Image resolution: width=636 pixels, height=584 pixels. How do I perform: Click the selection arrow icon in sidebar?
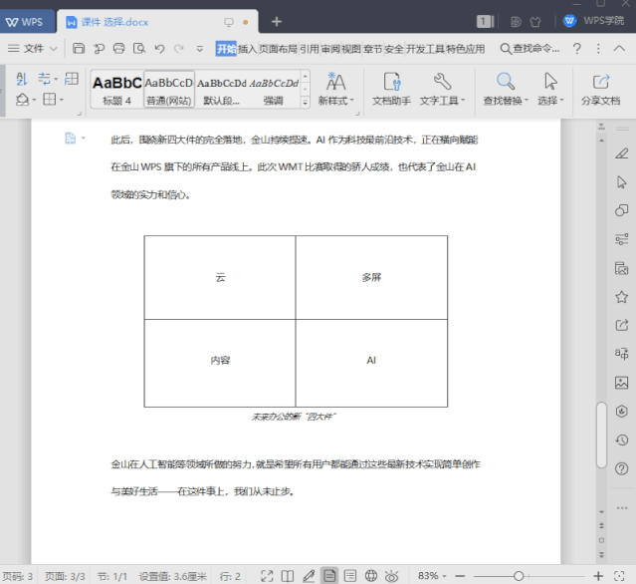[x=621, y=182]
